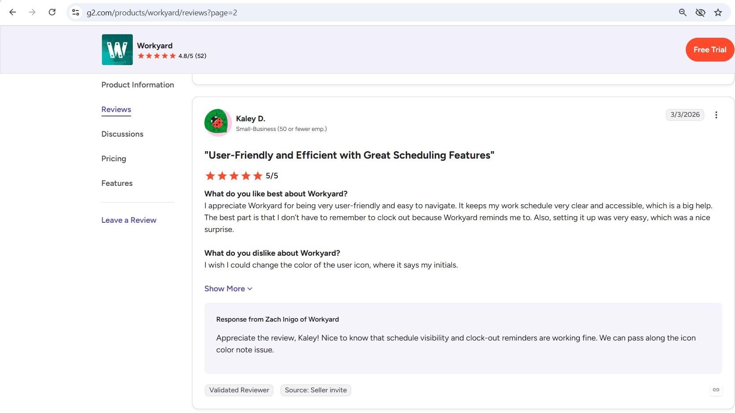Screen dimensions: 735x413
Task: Copy the review permalink icon
Action: click(716, 390)
